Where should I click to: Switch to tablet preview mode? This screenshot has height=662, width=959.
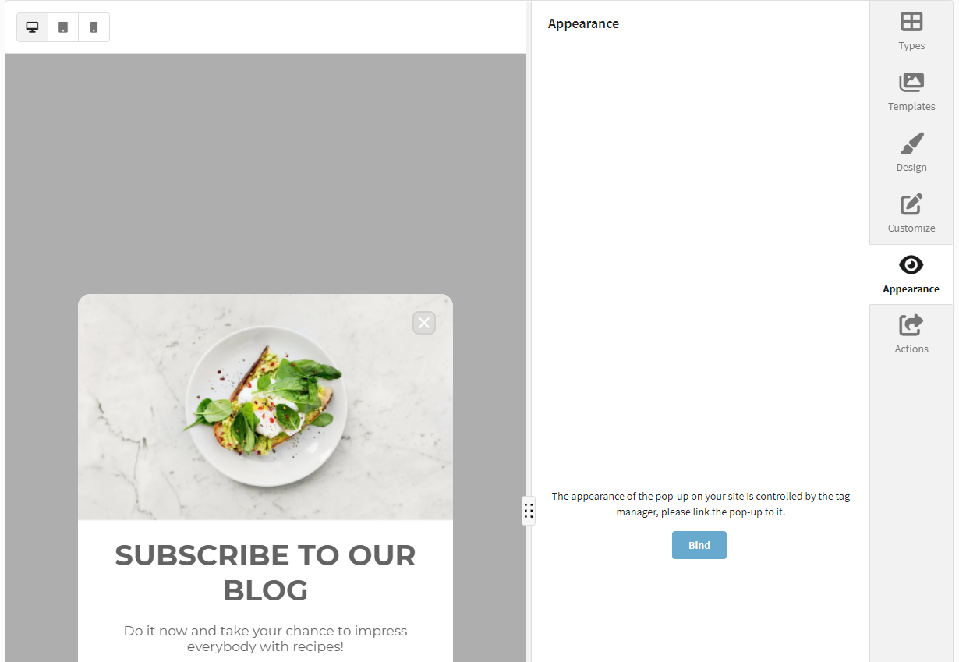63,27
